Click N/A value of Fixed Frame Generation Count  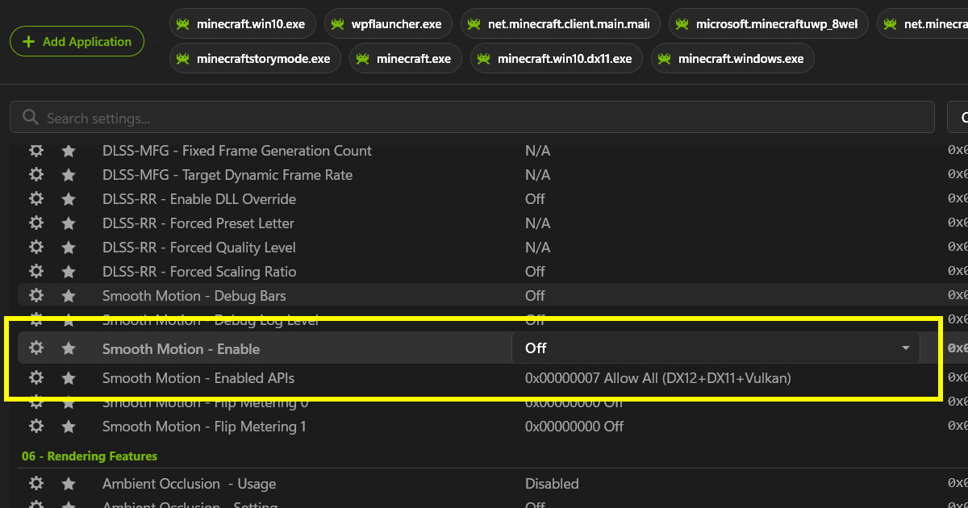(x=538, y=151)
